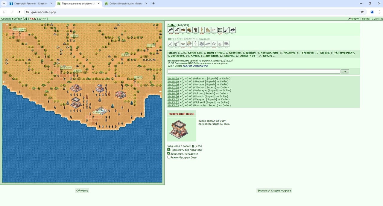The height and width of the screenshot is (206, 383).
Task: Click the map's top-left up arrow
Action: (x=7, y=24)
